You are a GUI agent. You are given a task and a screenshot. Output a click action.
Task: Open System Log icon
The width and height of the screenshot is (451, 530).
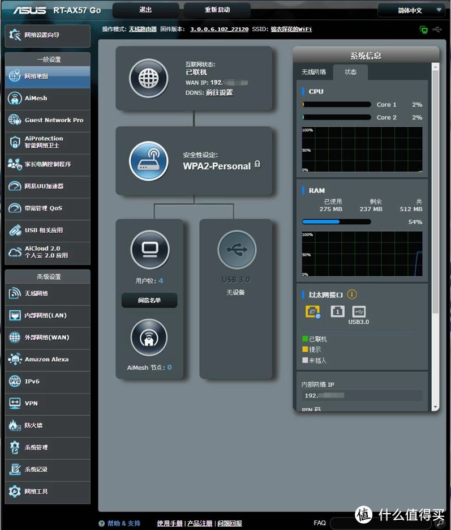15,469
